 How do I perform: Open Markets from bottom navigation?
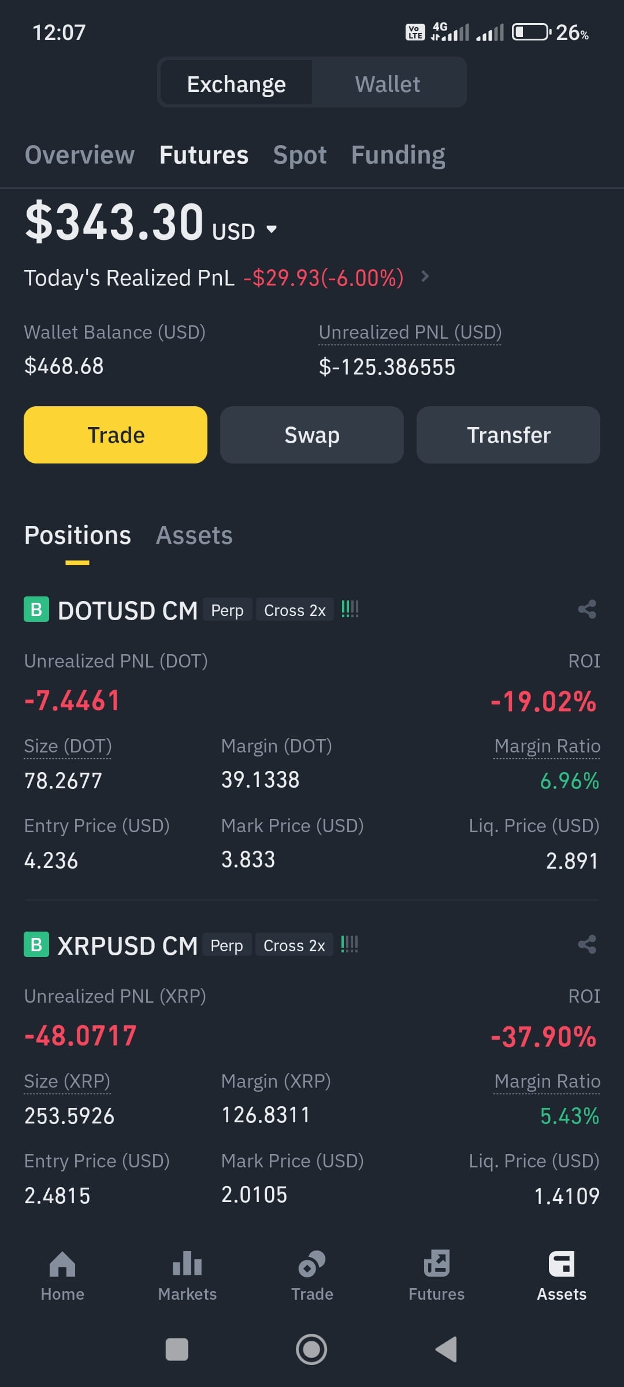(x=187, y=1276)
